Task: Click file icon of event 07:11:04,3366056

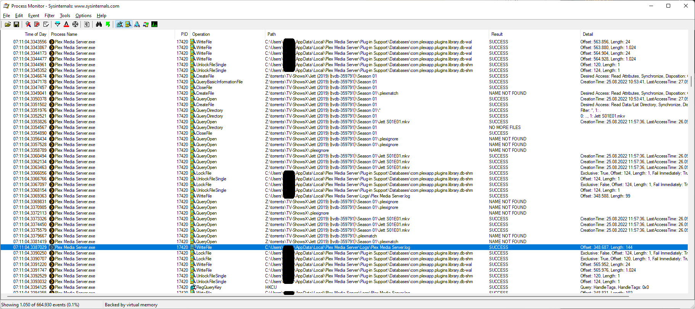Action: point(193,173)
